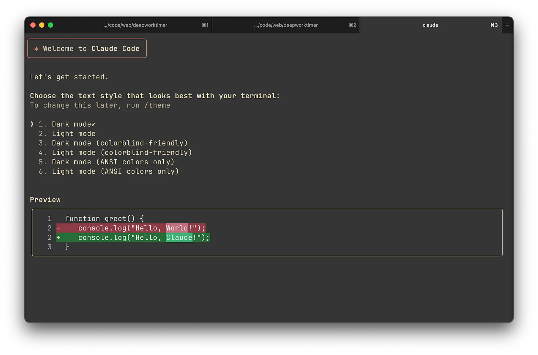Click the closing brace on line 3
The width and height of the screenshot is (538, 355).
pyautogui.click(x=67, y=247)
